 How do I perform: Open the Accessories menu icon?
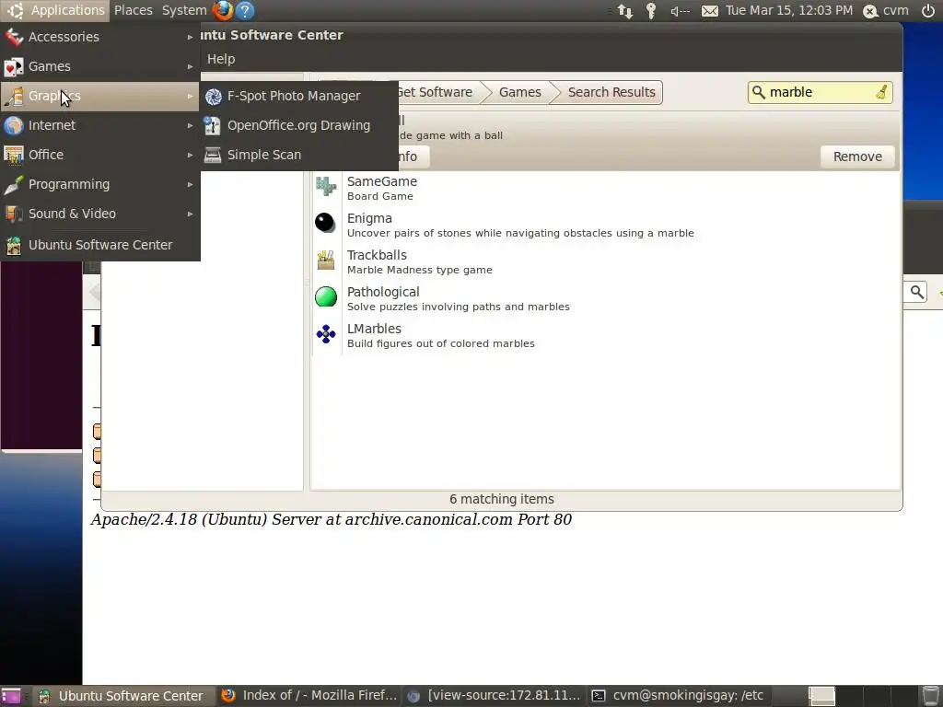click(13, 37)
